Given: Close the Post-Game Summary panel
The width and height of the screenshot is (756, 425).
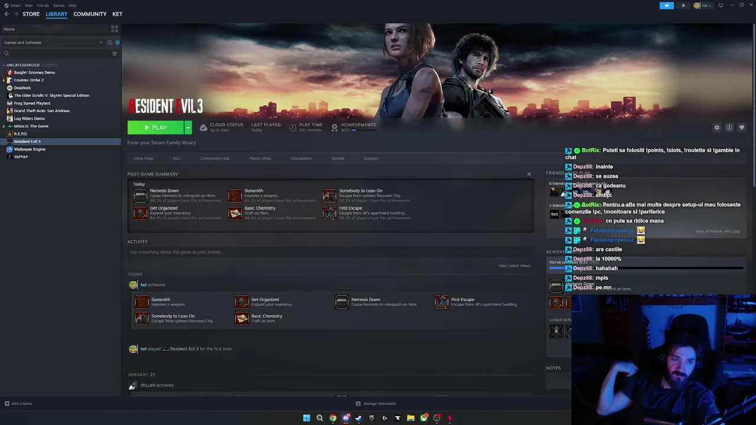Looking at the screenshot, I should [529, 174].
